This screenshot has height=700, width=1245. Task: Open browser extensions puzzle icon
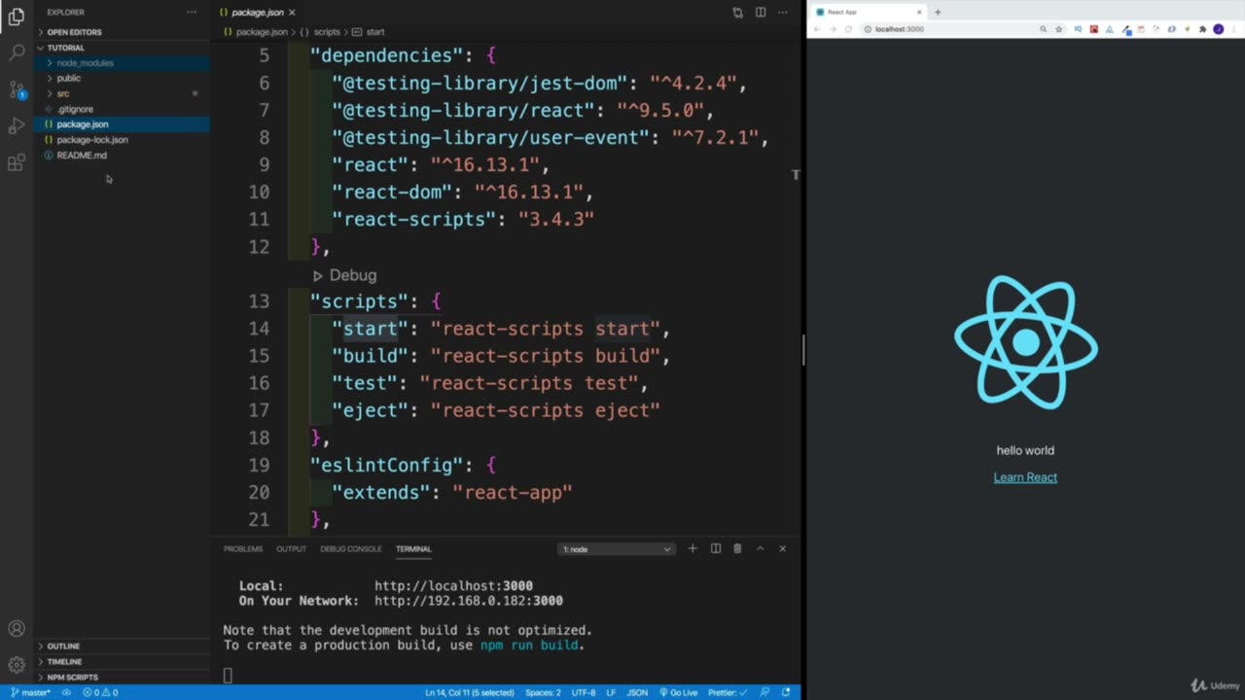click(x=1202, y=29)
